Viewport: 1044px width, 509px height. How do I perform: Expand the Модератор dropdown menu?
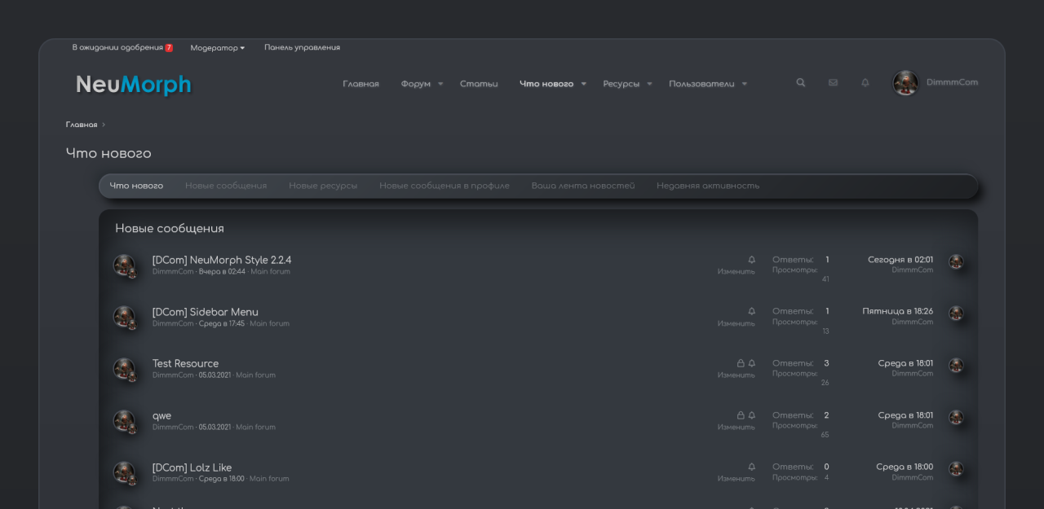(x=217, y=47)
